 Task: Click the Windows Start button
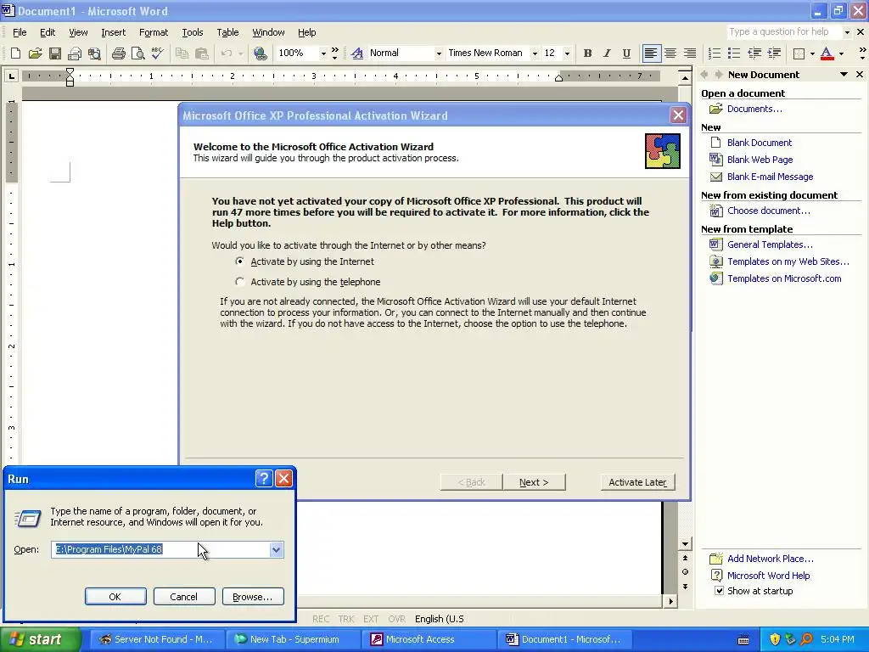click(x=41, y=639)
